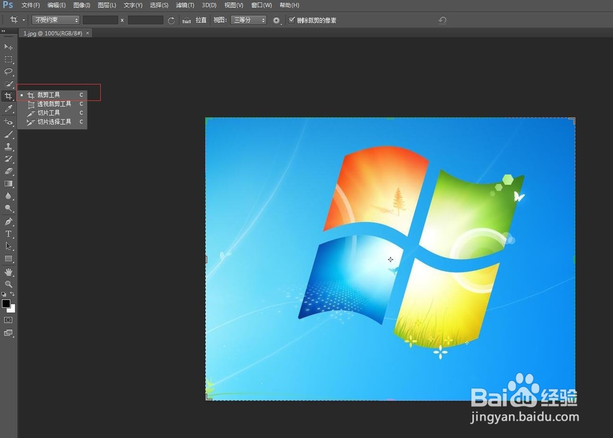This screenshot has width=613, height=438.
Task: Select the Move tool
Action: pos(8,47)
